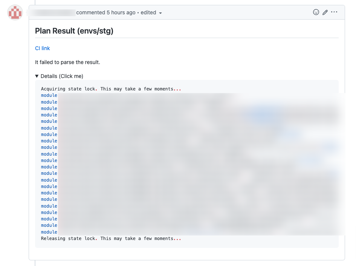Click the last "module" link before Releasing state lock
Screen dimensions: 356x266
coord(49,232)
